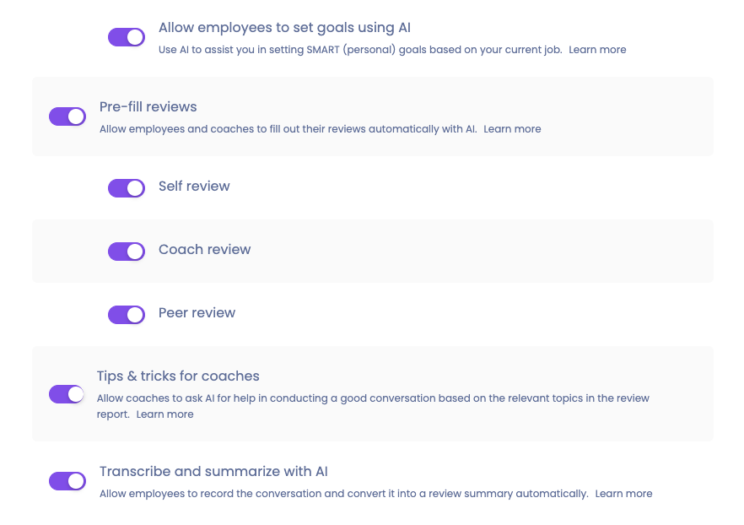The width and height of the screenshot is (744, 525).
Task: Open 'Learn more' about recording review conversations
Action: tap(623, 494)
